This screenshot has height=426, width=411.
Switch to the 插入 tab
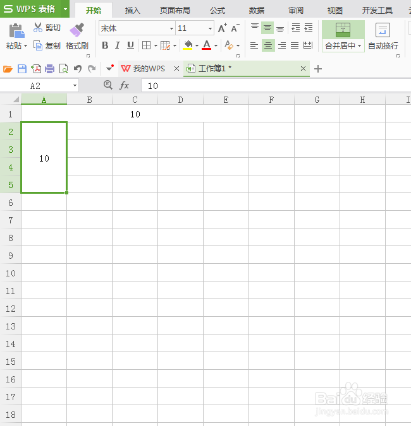[133, 10]
